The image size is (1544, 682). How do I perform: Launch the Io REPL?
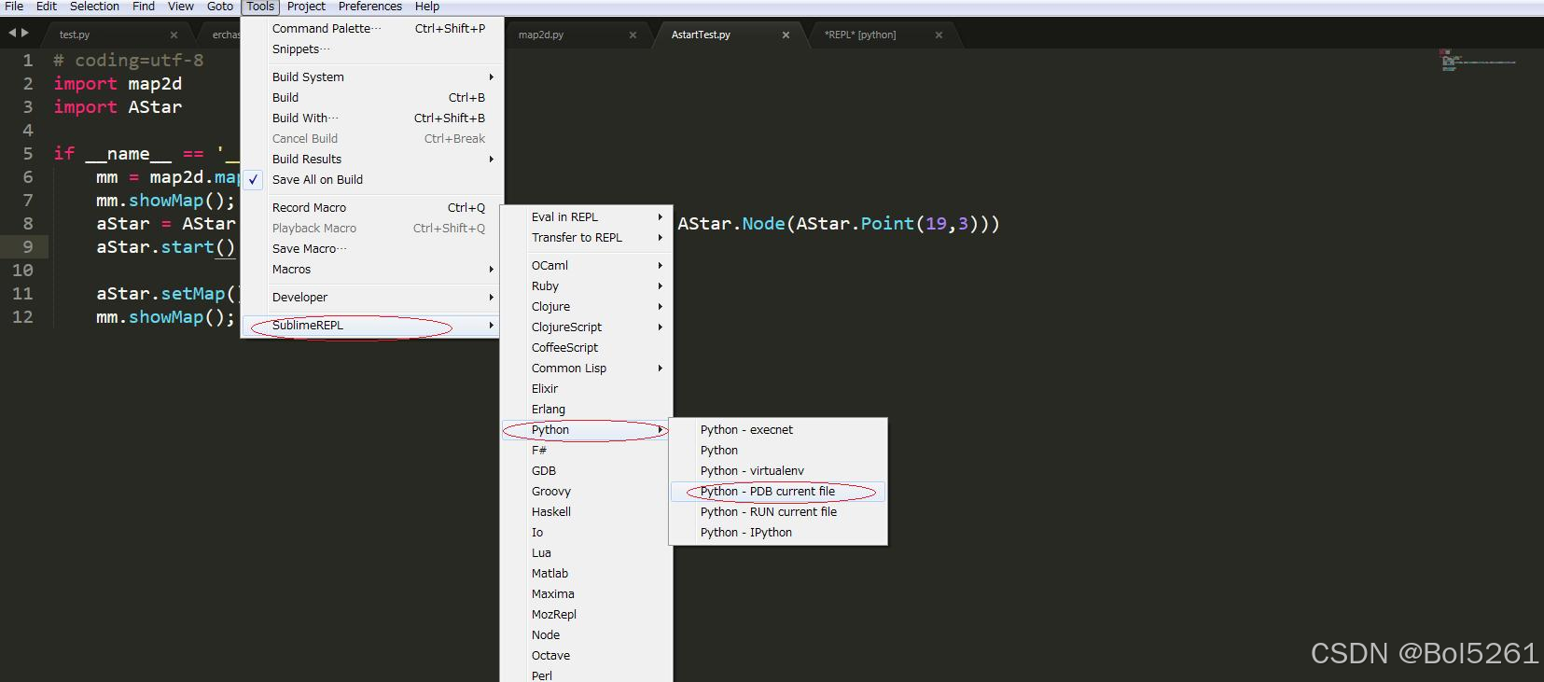[586, 533]
